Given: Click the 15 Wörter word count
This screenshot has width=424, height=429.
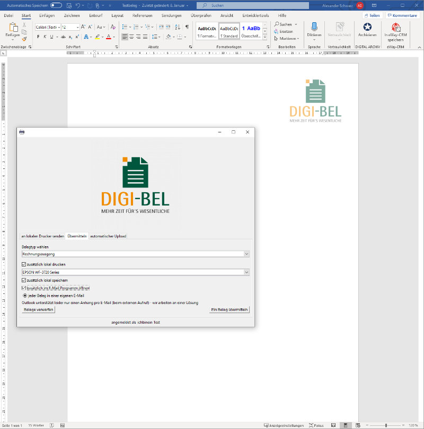Looking at the screenshot, I should point(36,425).
